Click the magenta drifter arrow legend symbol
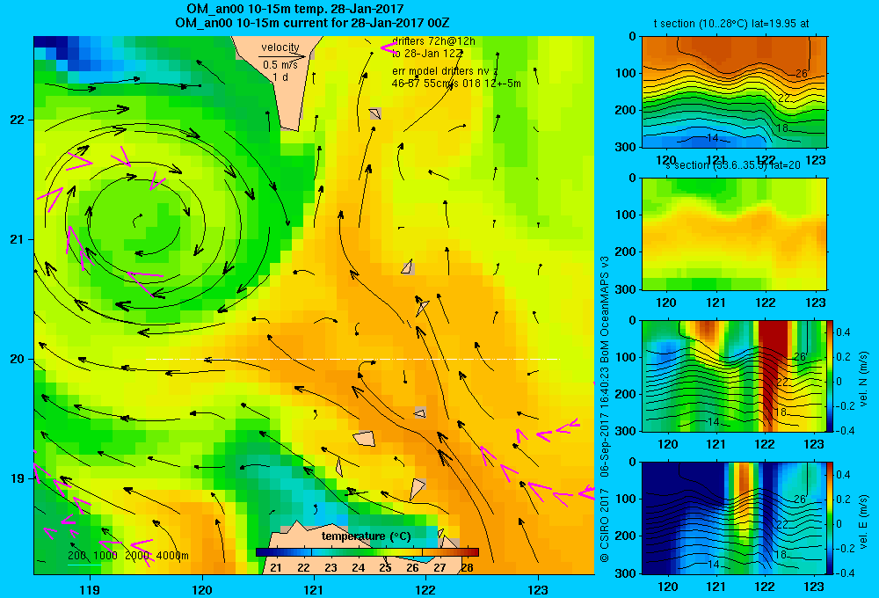The height and width of the screenshot is (598, 879). [389, 47]
